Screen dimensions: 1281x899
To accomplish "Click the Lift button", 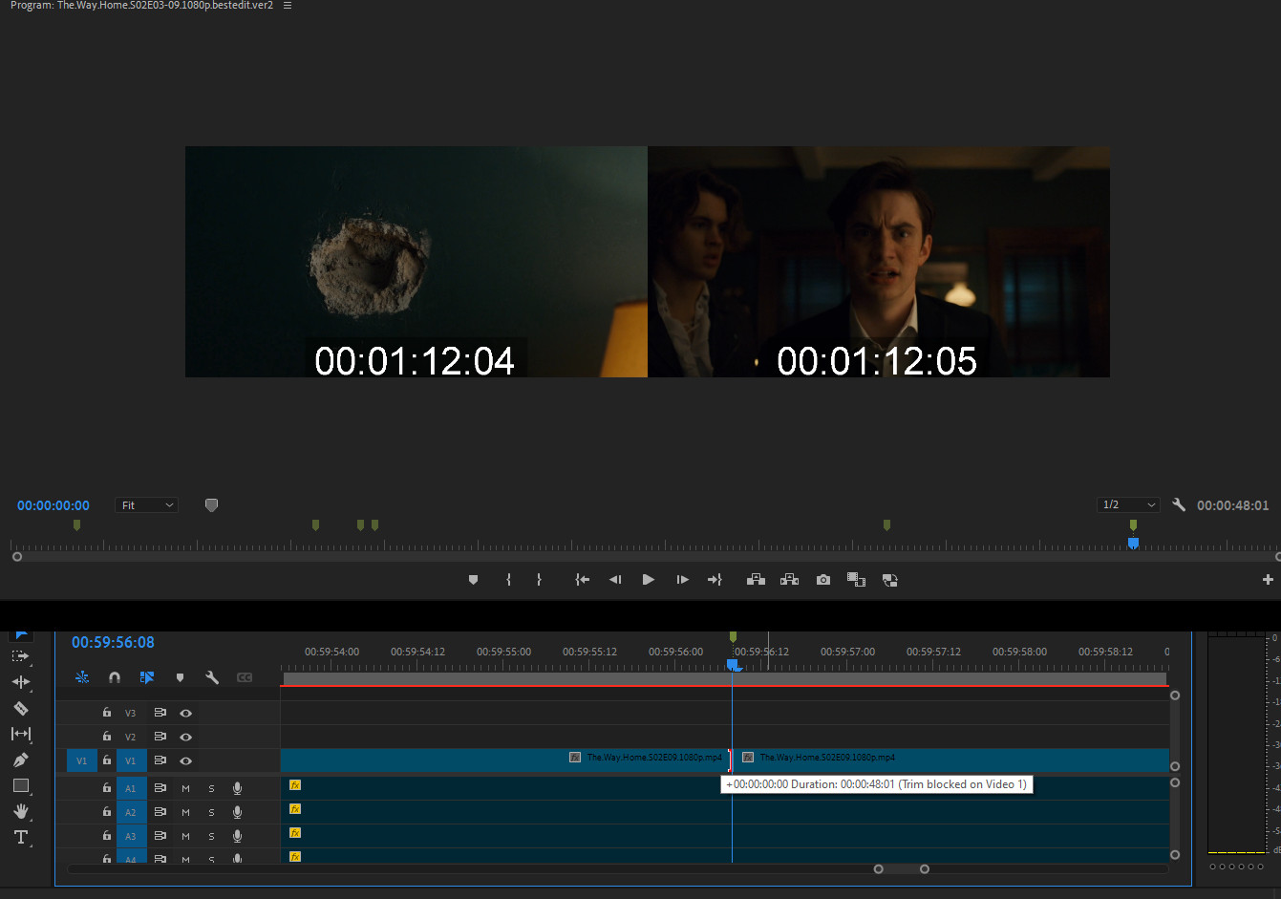I will (756, 580).
